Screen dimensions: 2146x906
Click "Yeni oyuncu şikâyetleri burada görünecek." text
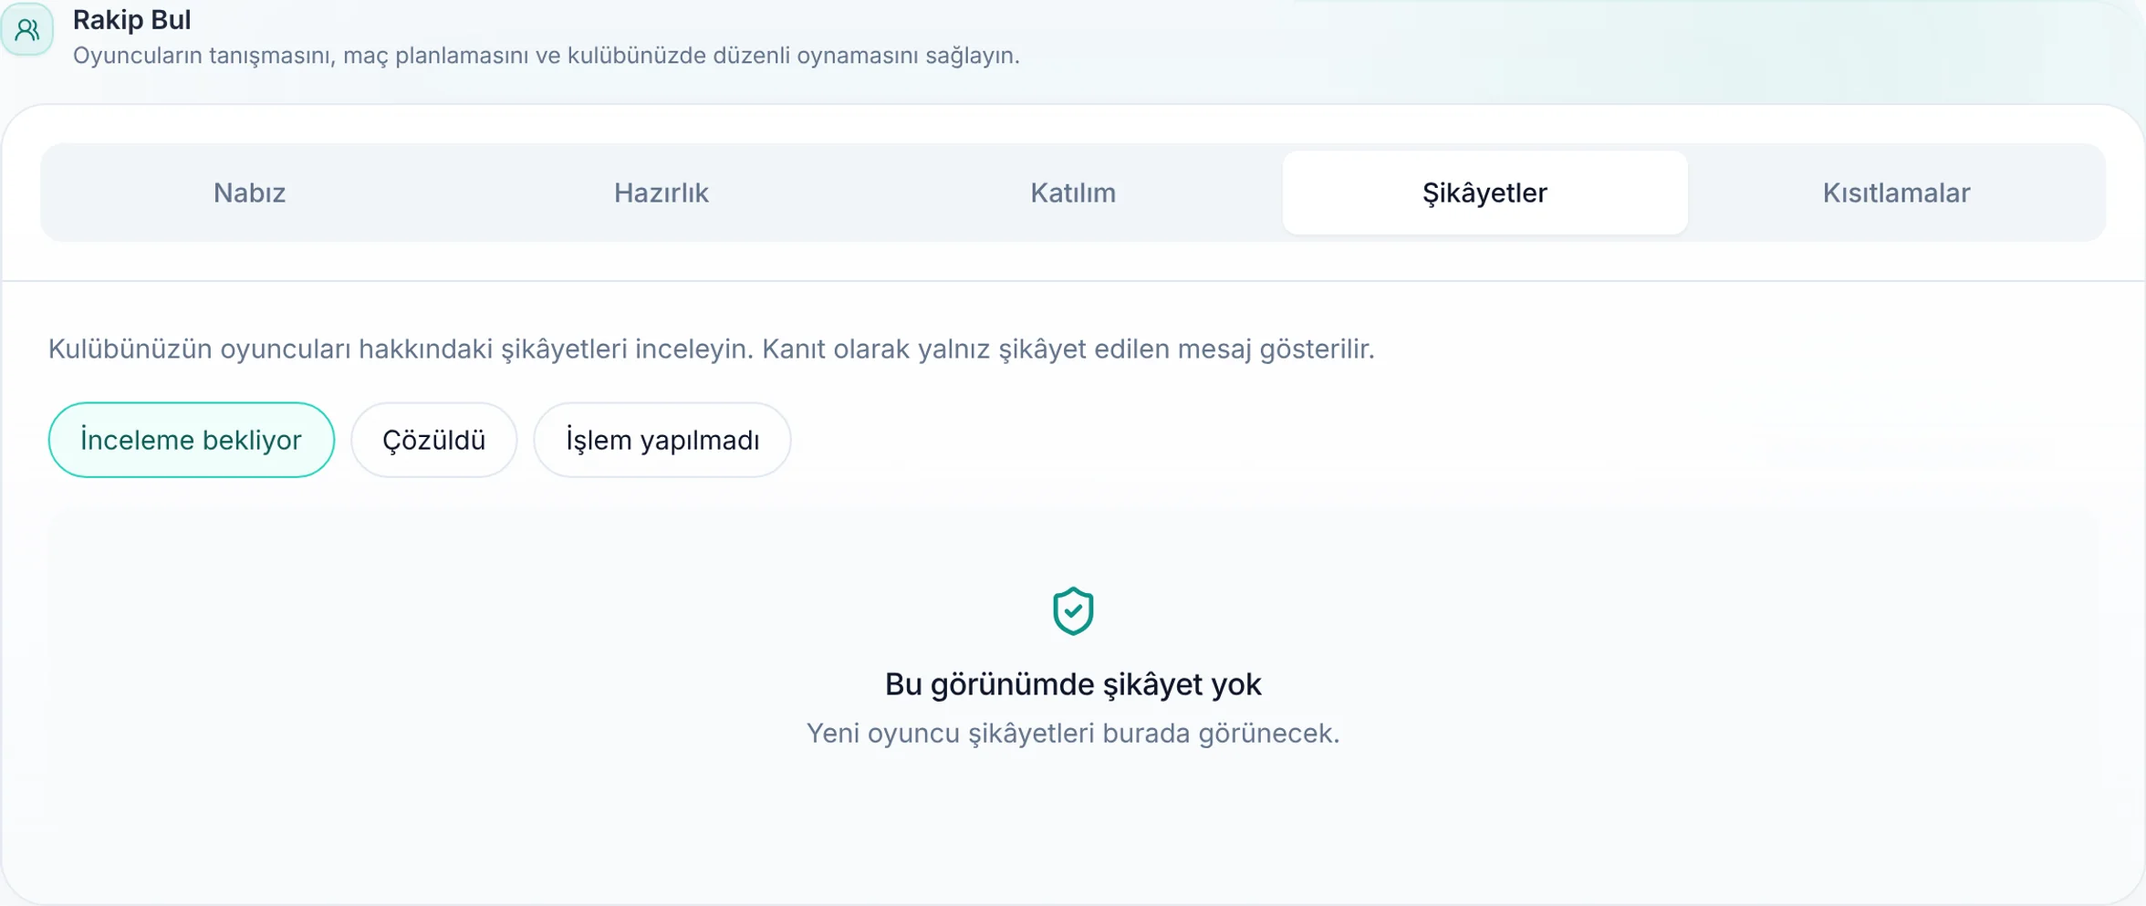pyautogui.click(x=1073, y=734)
